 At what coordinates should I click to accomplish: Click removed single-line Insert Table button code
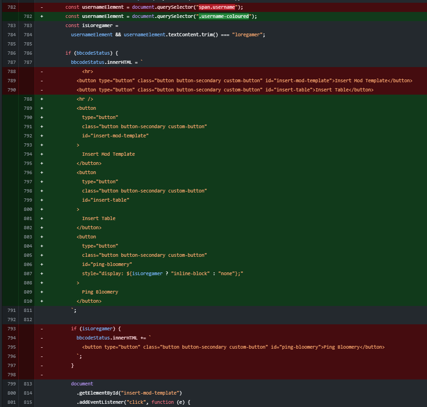click(x=225, y=90)
